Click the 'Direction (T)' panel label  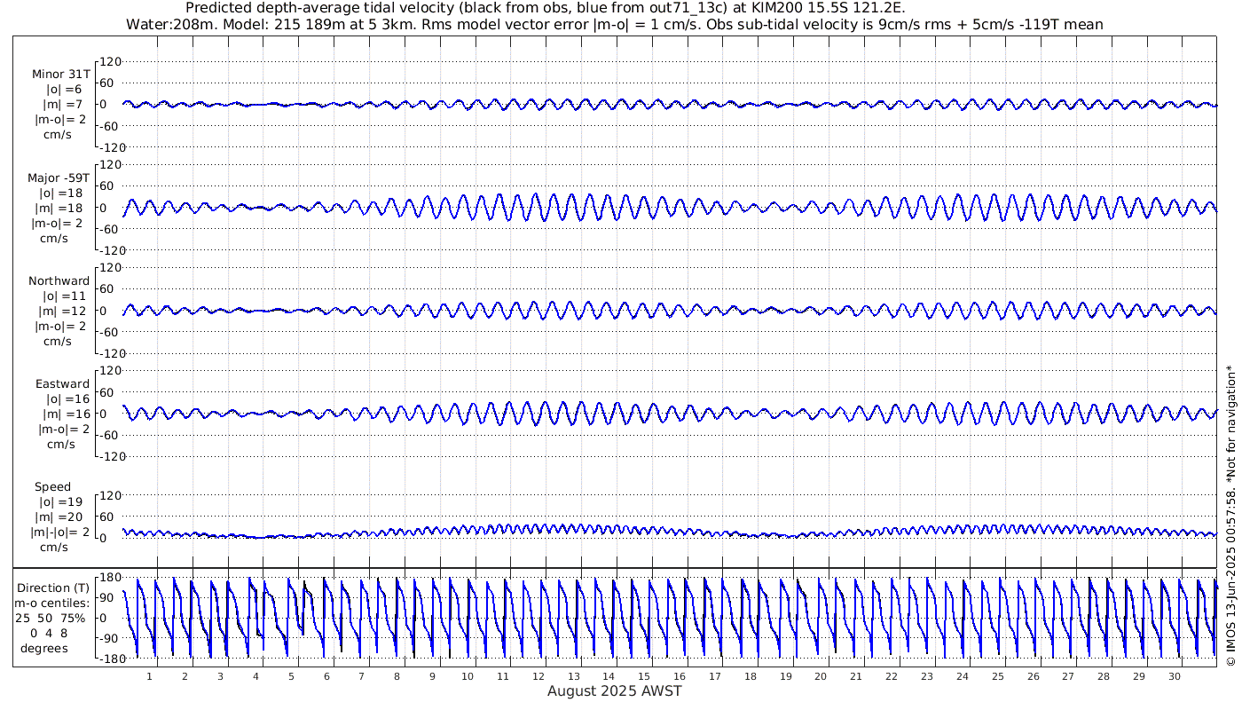click(x=55, y=588)
